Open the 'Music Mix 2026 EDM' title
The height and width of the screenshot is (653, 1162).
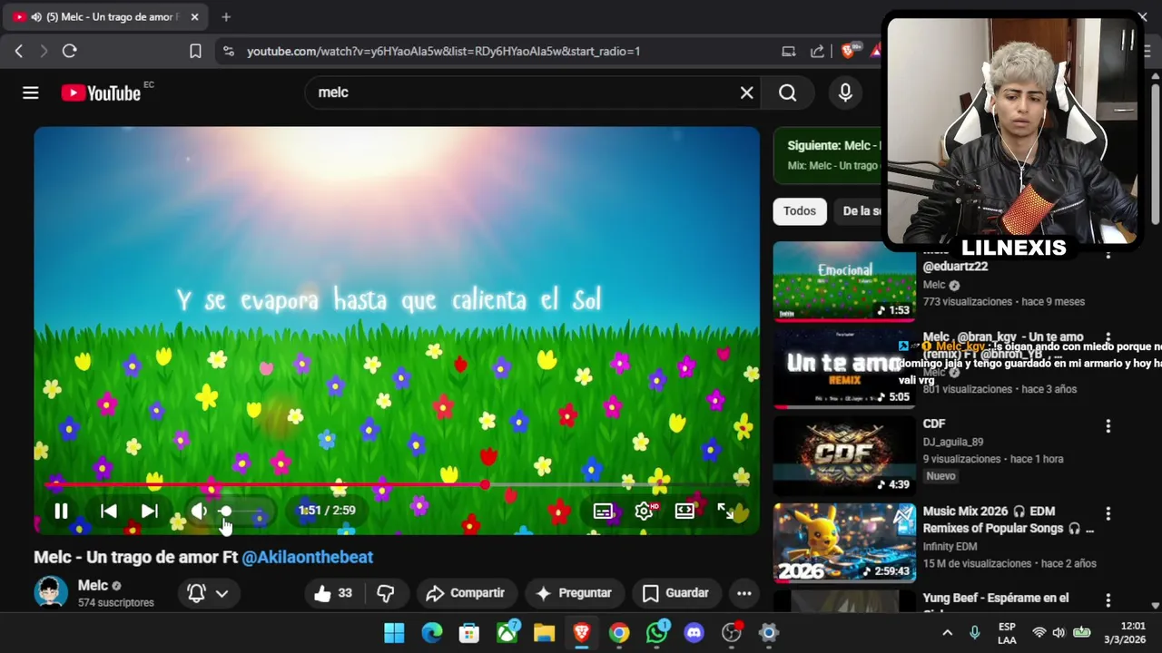click(1008, 520)
